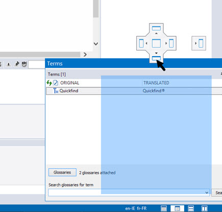
Task: Click the ORIGINAL column header
Action: (69, 83)
